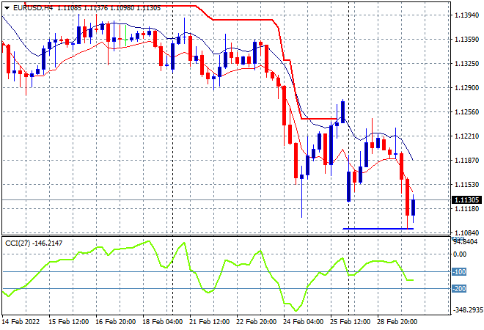Click price scale label 1.10840

coord(466,233)
